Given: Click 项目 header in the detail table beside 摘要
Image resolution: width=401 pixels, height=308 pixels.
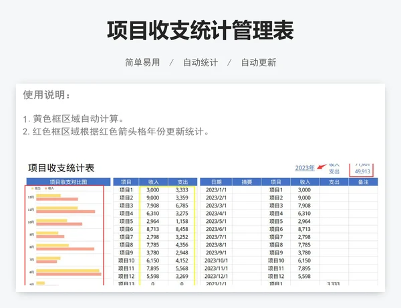Looking at the screenshot, I should [275, 182].
